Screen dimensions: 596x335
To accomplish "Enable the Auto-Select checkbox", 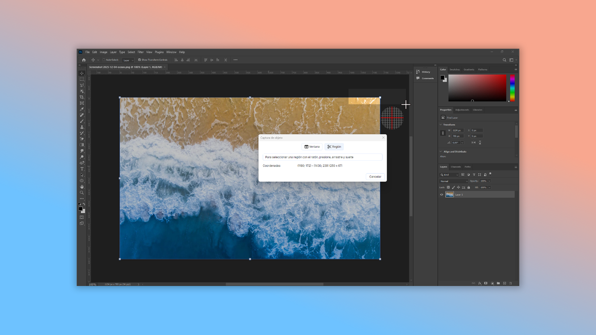I will pyautogui.click(x=104, y=60).
